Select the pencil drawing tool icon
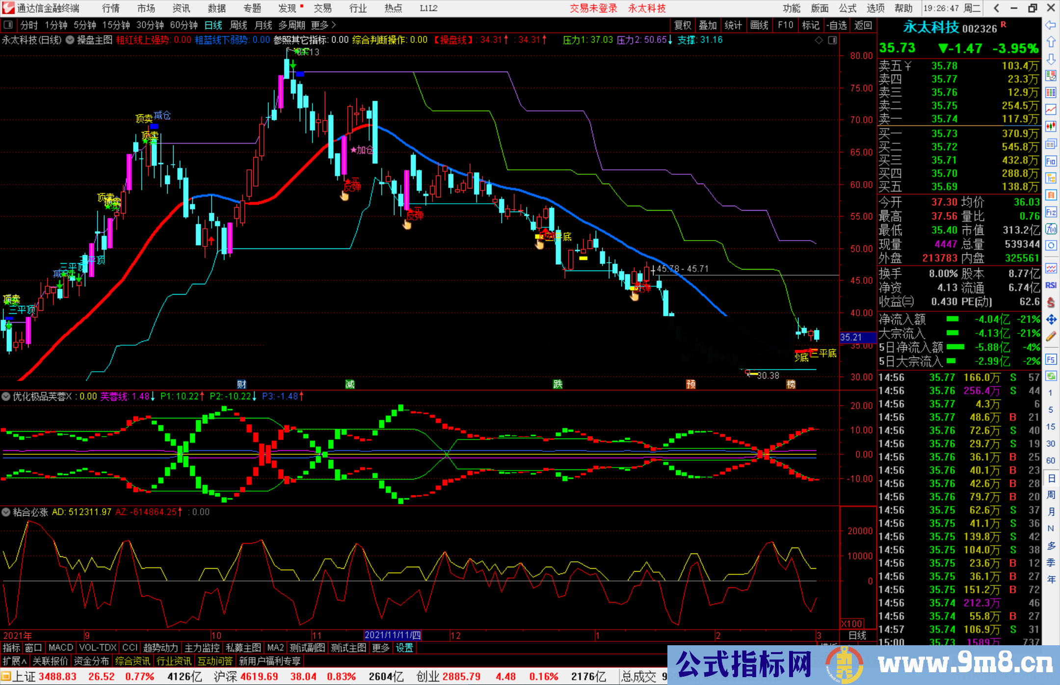1060x685 pixels. [1051, 336]
